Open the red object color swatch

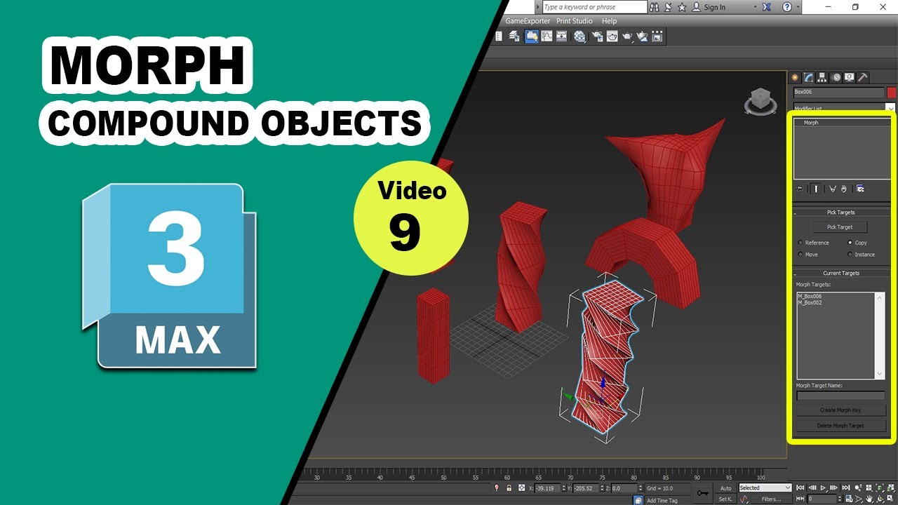892,93
